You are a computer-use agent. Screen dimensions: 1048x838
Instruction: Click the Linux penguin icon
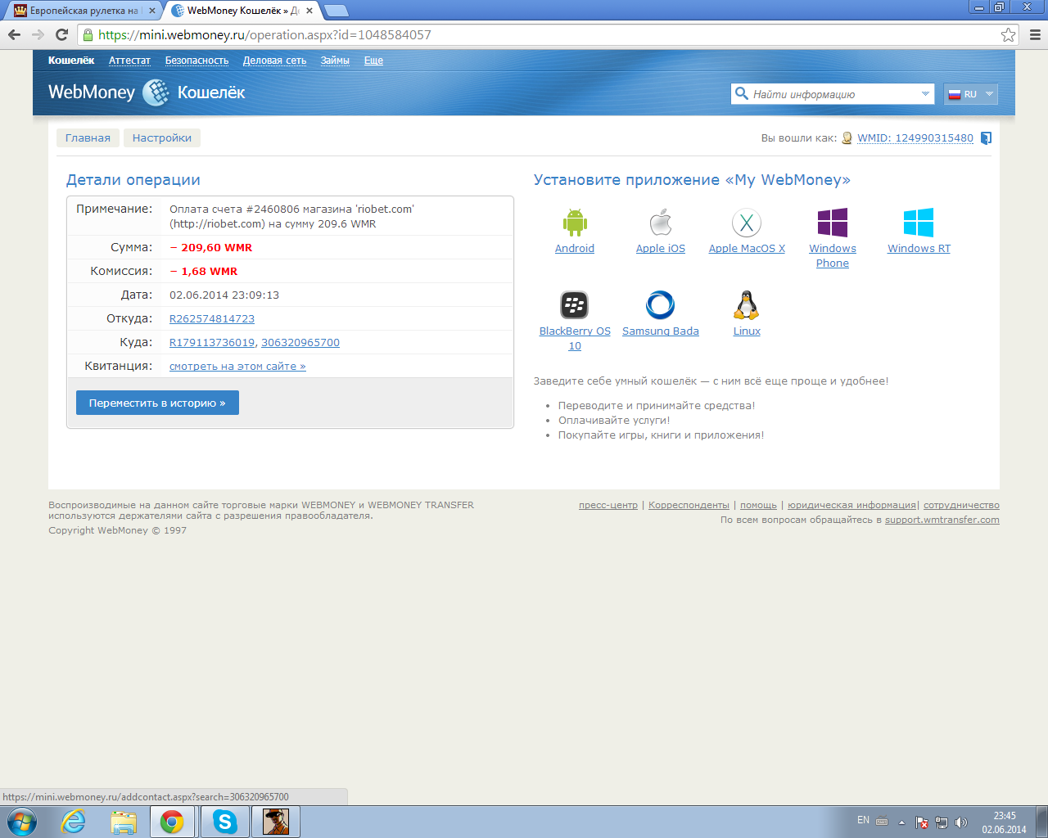tap(747, 305)
